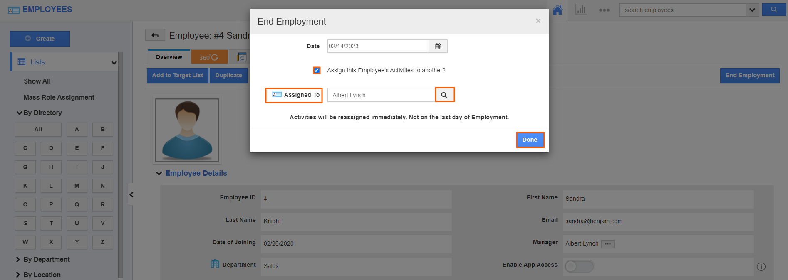The width and height of the screenshot is (788, 280).
Task: Select the Overview tab
Action: pyautogui.click(x=168, y=56)
